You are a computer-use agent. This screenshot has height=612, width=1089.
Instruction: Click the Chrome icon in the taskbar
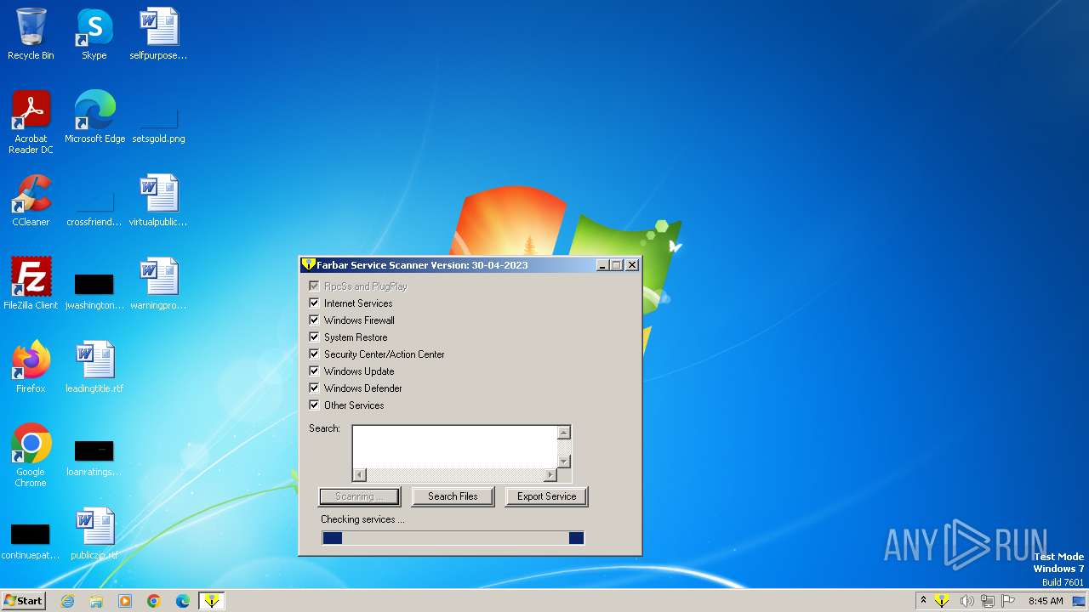[x=154, y=601]
